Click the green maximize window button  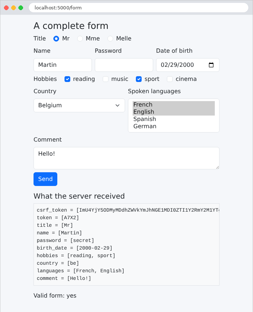[21, 8]
